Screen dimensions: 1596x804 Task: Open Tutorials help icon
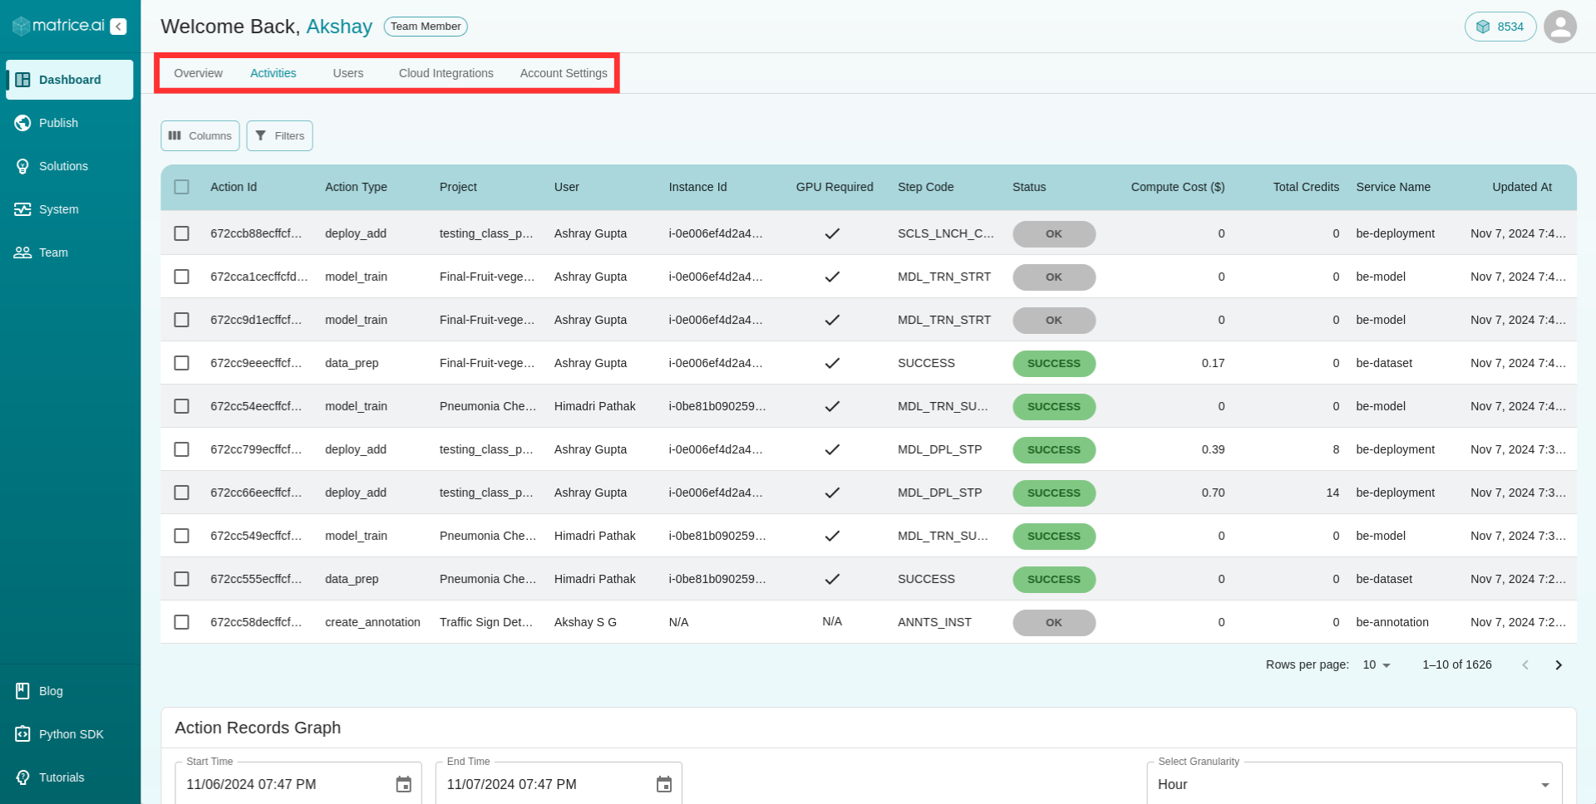click(x=22, y=777)
